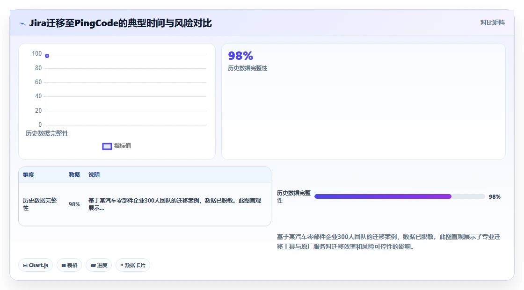Click the blue icon before the Jira title
The height and width of the screenshot is (290, 524).
click(x=22, y=23)
